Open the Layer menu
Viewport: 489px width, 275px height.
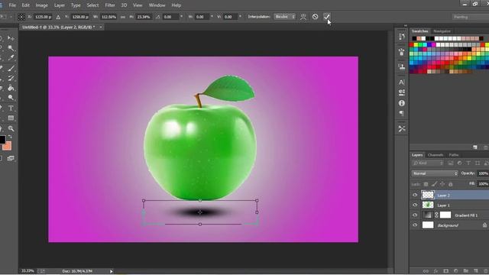point(60,5)
